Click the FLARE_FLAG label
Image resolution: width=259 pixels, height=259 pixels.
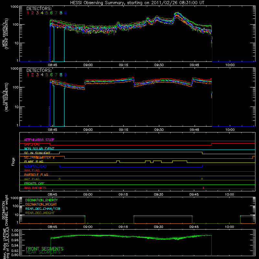point(34,162)
